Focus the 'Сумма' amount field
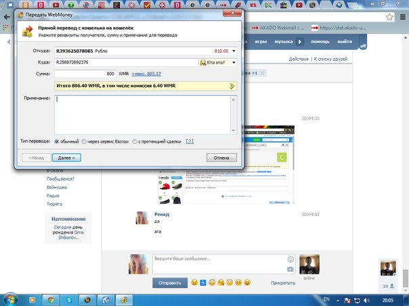 point(85,74)
